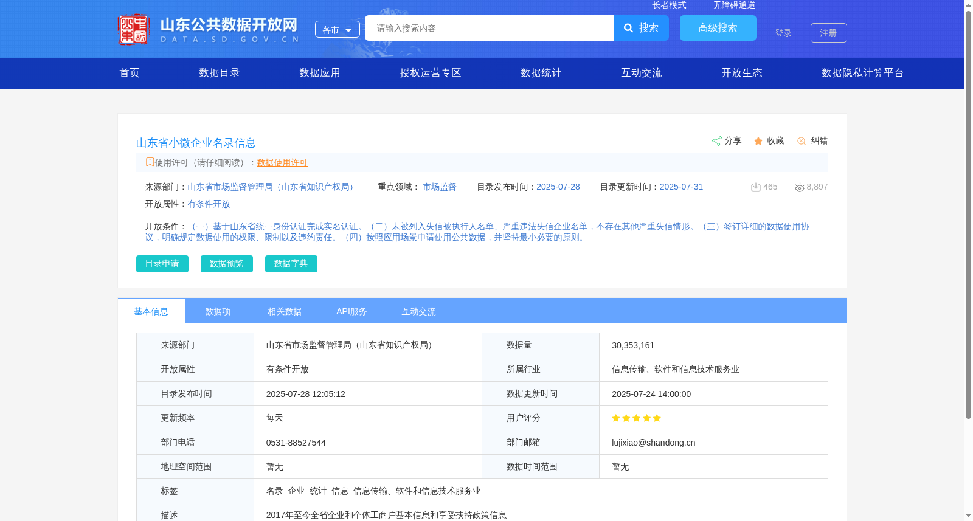
Task: Switch on 长者模式
Action: point(669,5)
